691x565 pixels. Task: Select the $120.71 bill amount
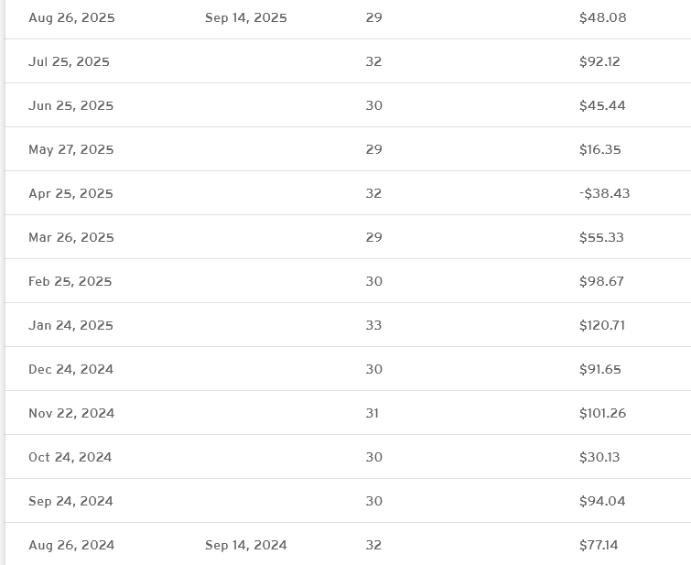(x=602, y=325)
